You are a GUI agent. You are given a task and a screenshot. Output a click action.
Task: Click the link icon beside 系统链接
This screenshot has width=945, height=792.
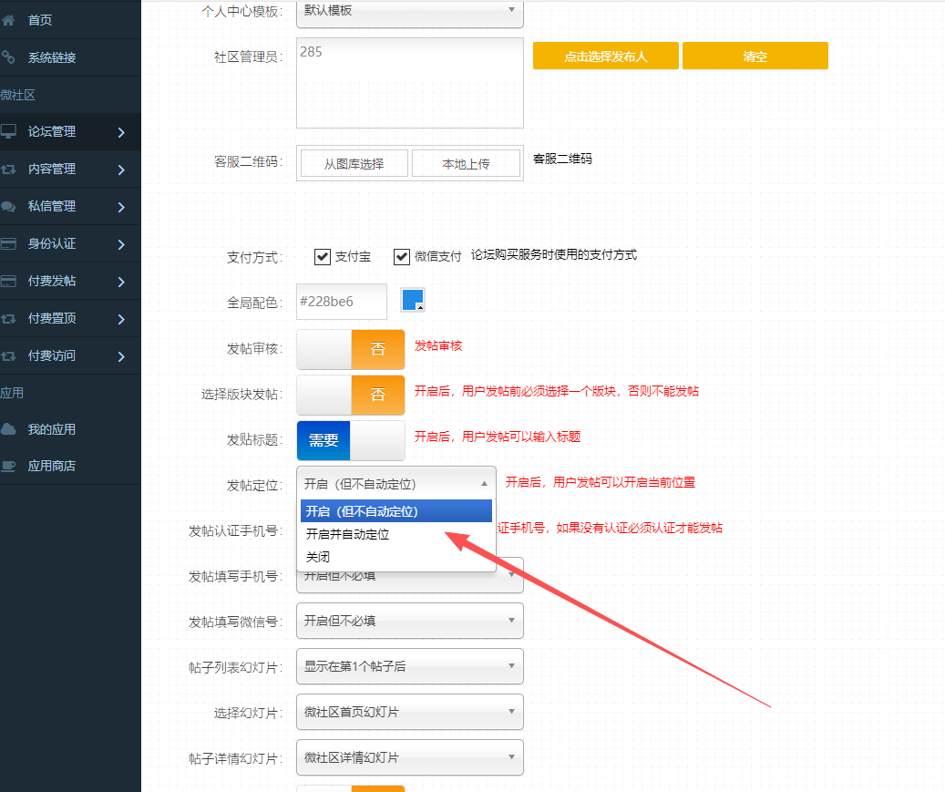coord(9,57)
